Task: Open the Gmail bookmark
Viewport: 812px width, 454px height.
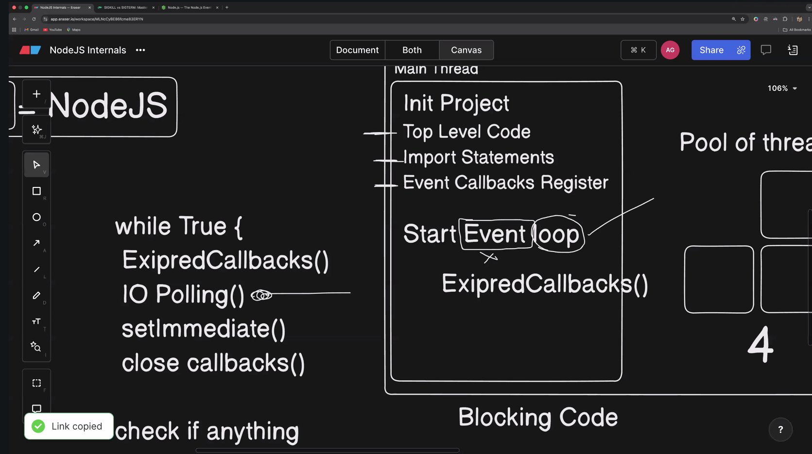Action: coord(32,30)
